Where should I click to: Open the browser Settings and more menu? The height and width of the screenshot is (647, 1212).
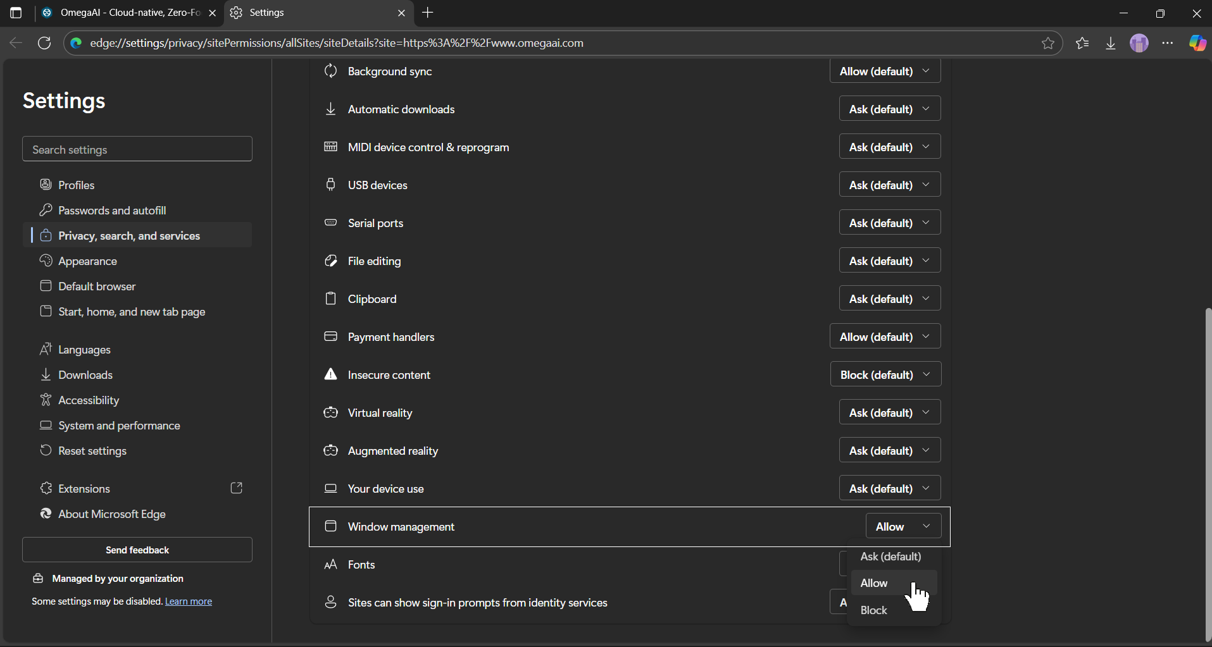1168,43
